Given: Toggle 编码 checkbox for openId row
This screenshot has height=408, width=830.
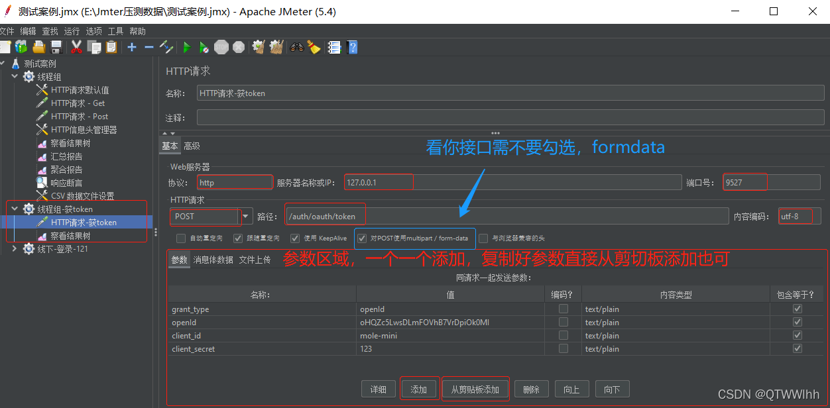Looking at the screenshot, I should tap(563, 322).
